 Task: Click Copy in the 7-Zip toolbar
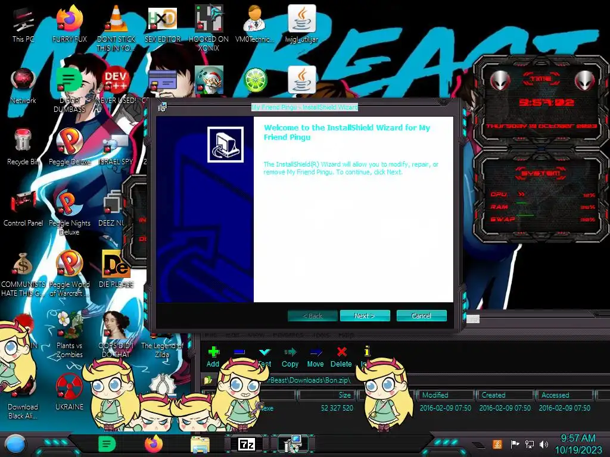[290, 357]
